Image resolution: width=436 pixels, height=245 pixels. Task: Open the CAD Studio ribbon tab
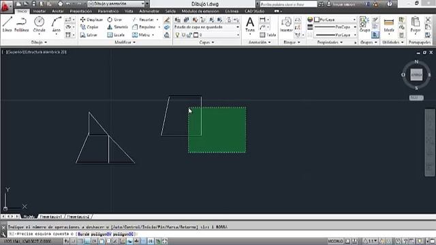pyautogui.click(x=254, y=11)
